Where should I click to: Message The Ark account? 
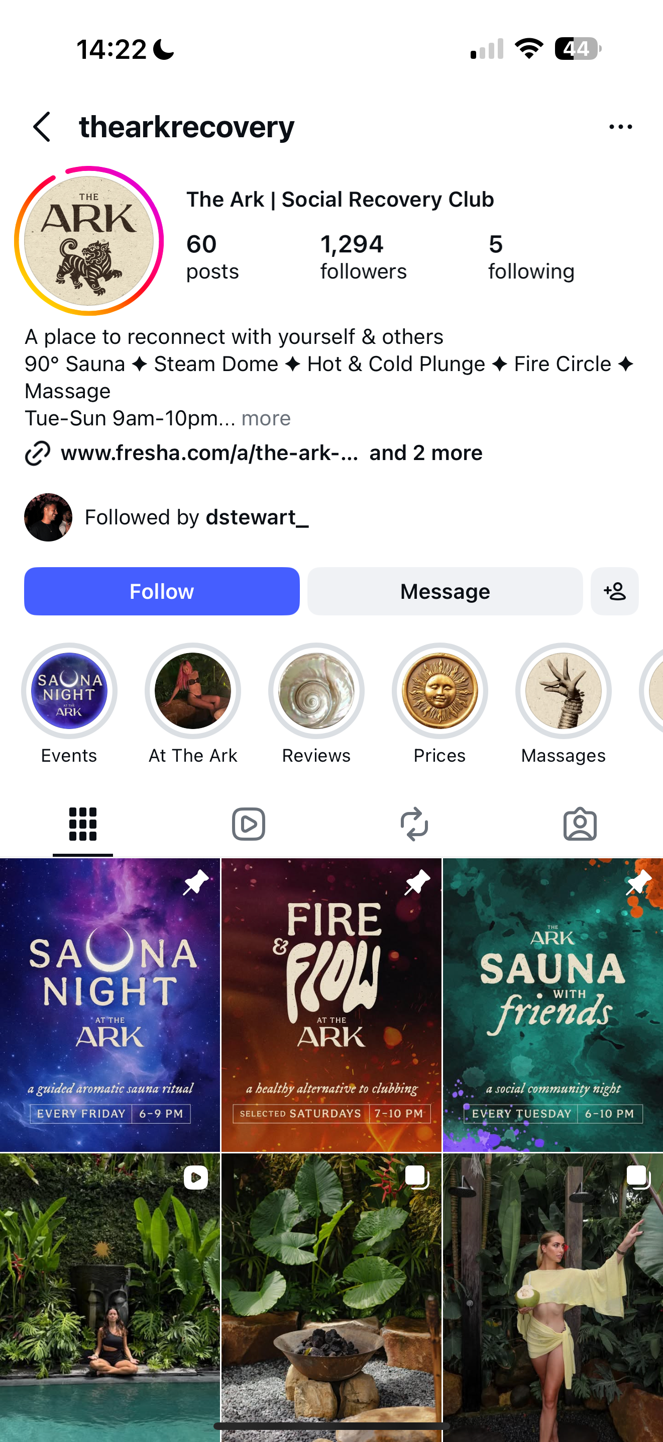[445, 591]
